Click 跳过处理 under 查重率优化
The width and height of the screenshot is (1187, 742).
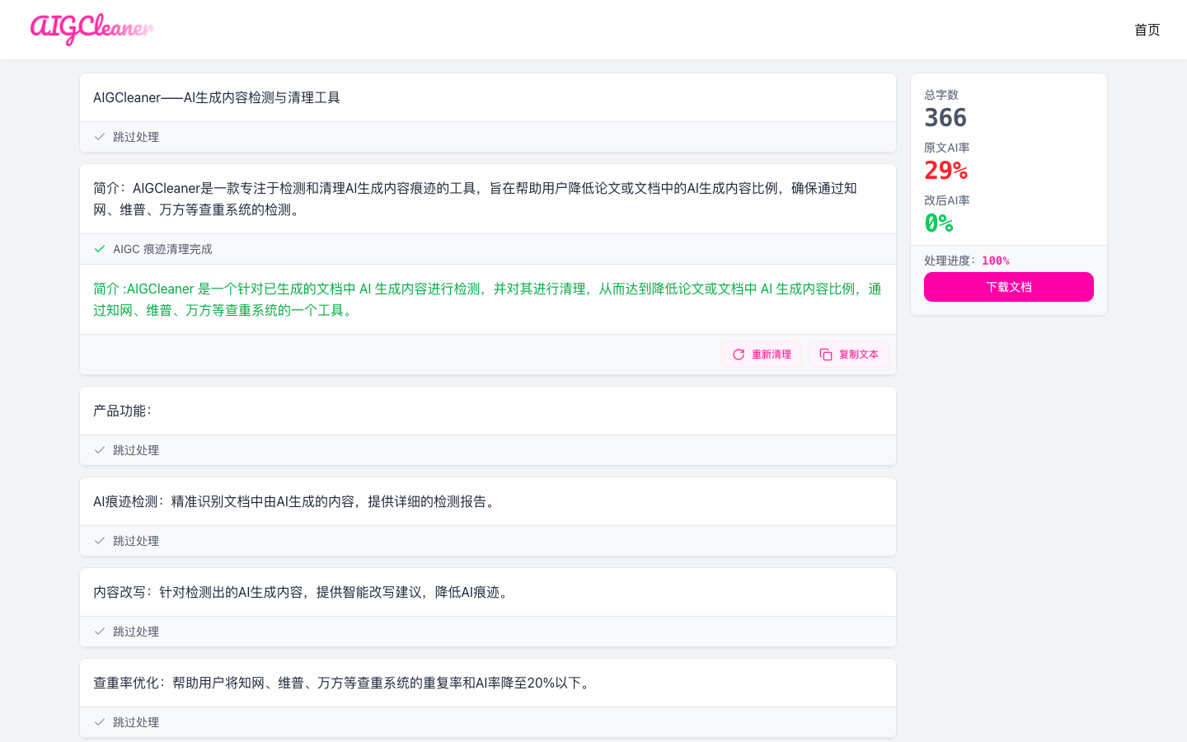136,722
